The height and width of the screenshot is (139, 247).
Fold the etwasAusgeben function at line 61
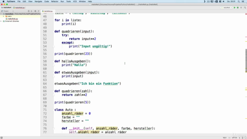[x=53, y=72]
